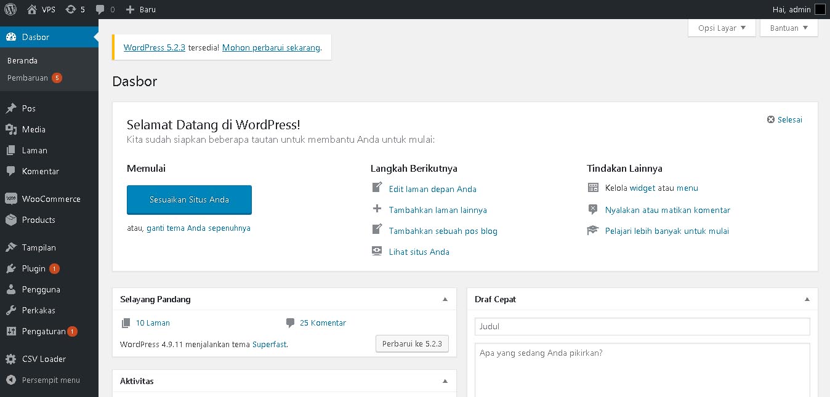This screenshot has height=397, width=830.
Task: Click the admin avatar in top bar
Action: point(820,9)
